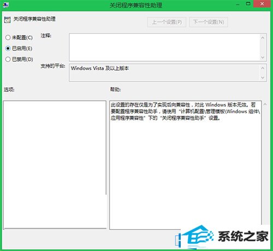This screenshot has width=273, height=251.
Task: Minimize the 关闭程序兼容性助理 window
Action: [238, 4]
